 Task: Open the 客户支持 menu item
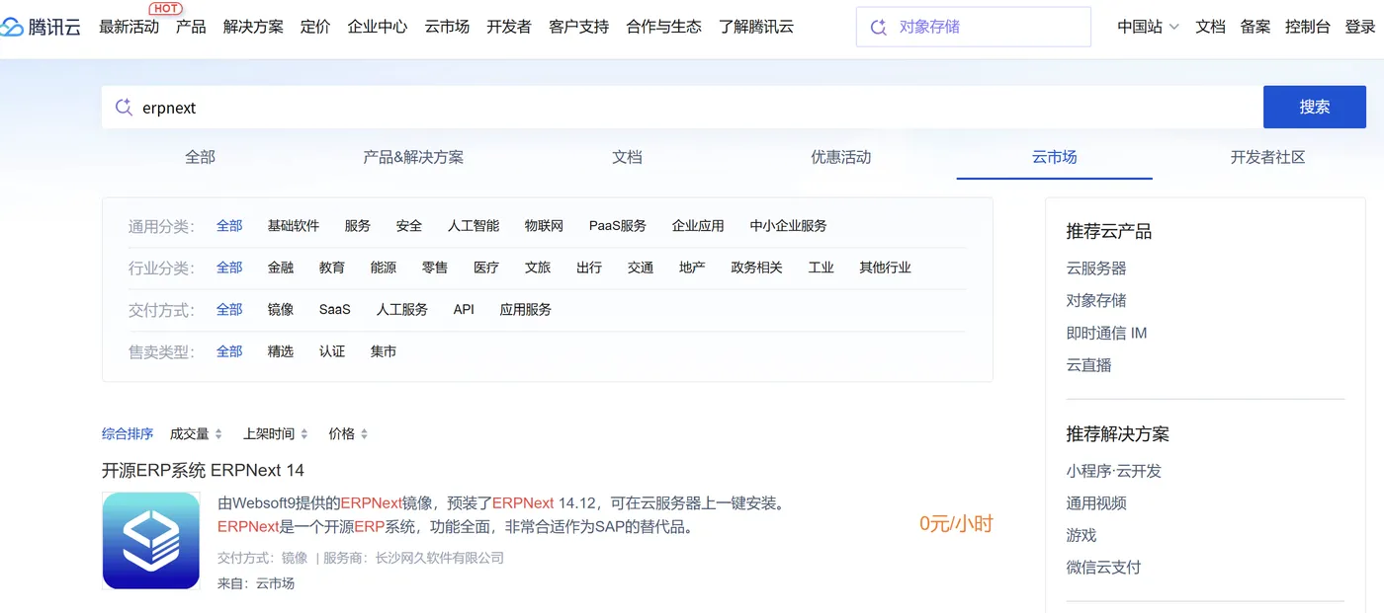(x=579, y=27)
